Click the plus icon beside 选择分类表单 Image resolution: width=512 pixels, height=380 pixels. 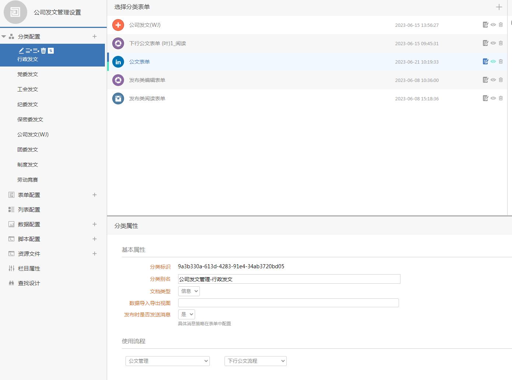click(499, 7)
